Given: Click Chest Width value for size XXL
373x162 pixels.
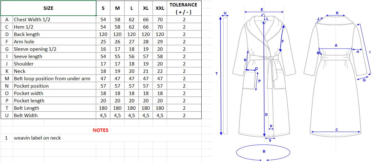Looking at the screenshot, I should [x=160, y=19].
